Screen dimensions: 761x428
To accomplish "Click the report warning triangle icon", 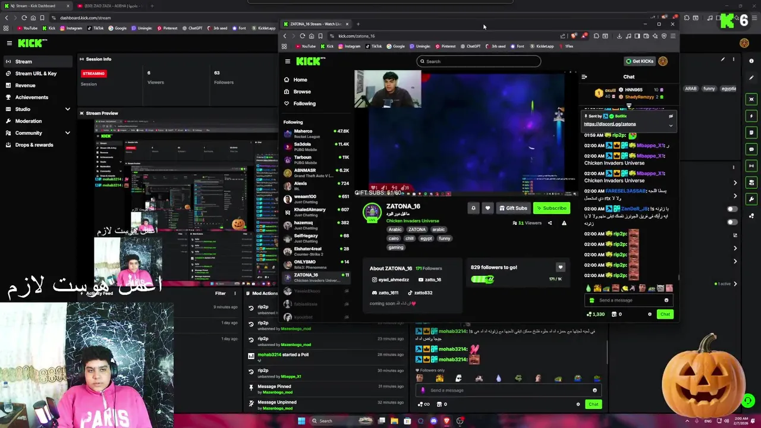I will (564, 223).
